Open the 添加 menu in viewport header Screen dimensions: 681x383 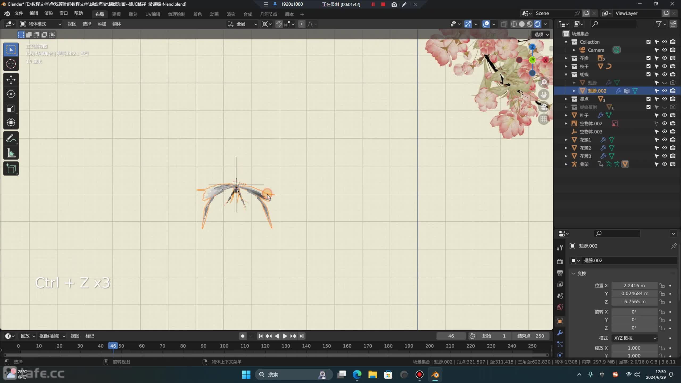[102, 24]
